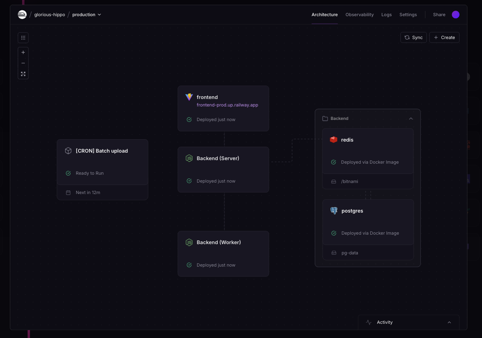Click the Backend (Worker) Node.js icon
482x338 pixels.
189,242
